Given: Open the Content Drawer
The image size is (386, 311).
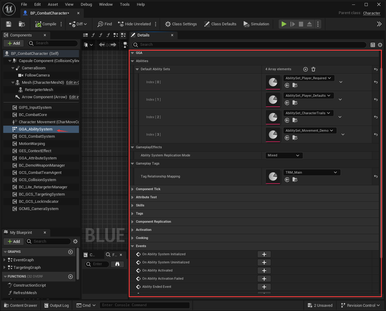Looking at the screenshot, I should pyautogui.click(x=21, y=305).
